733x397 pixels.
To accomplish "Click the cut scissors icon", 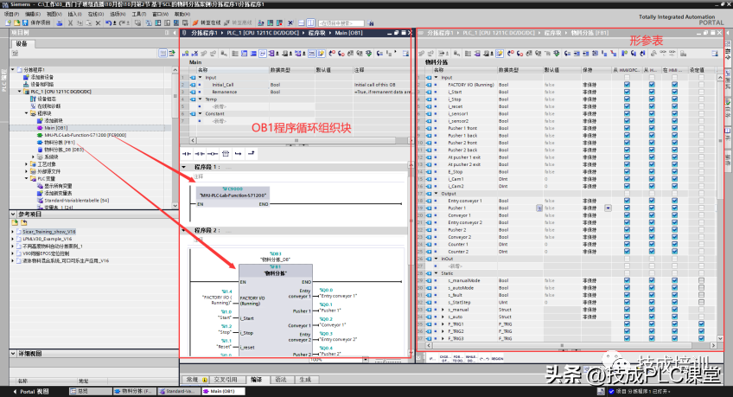I will (70, 22).
